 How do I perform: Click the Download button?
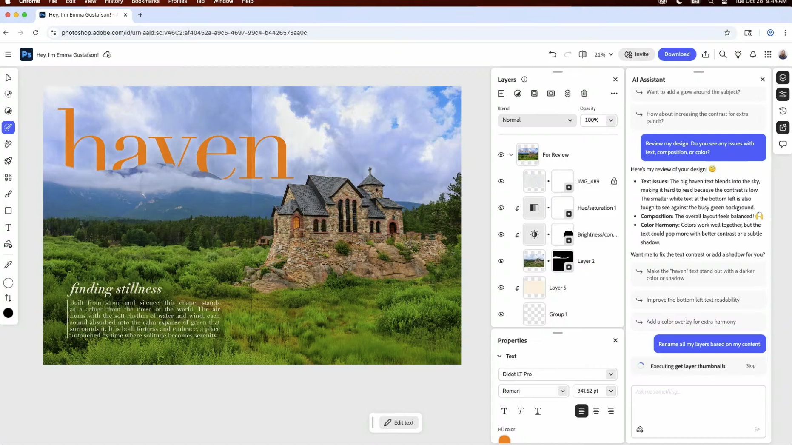(x=676, y=54)
